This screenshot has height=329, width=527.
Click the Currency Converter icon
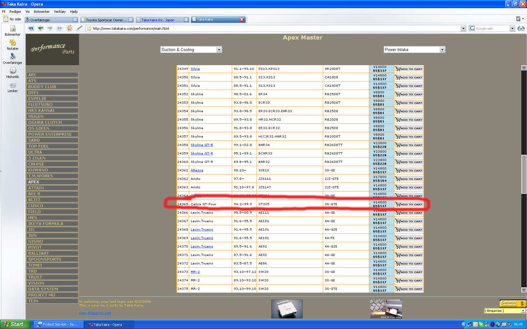coord(512,303)
